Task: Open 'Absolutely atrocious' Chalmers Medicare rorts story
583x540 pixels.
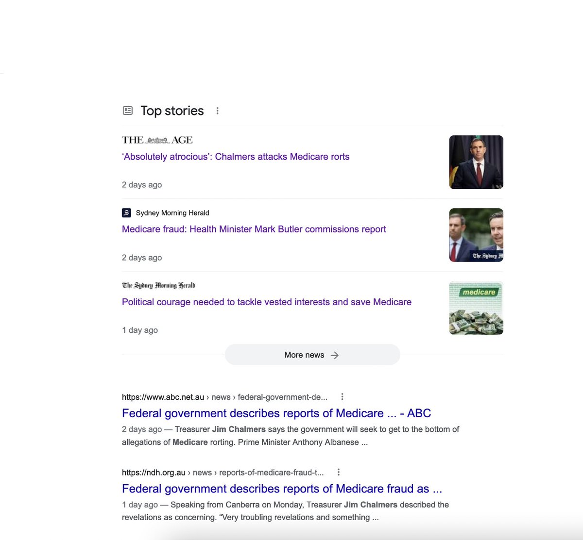Action: pyautogui.click(x=236, y=157)
